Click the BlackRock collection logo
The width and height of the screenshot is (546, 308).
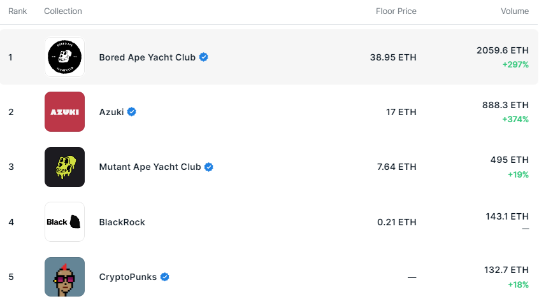pos(64,222)
